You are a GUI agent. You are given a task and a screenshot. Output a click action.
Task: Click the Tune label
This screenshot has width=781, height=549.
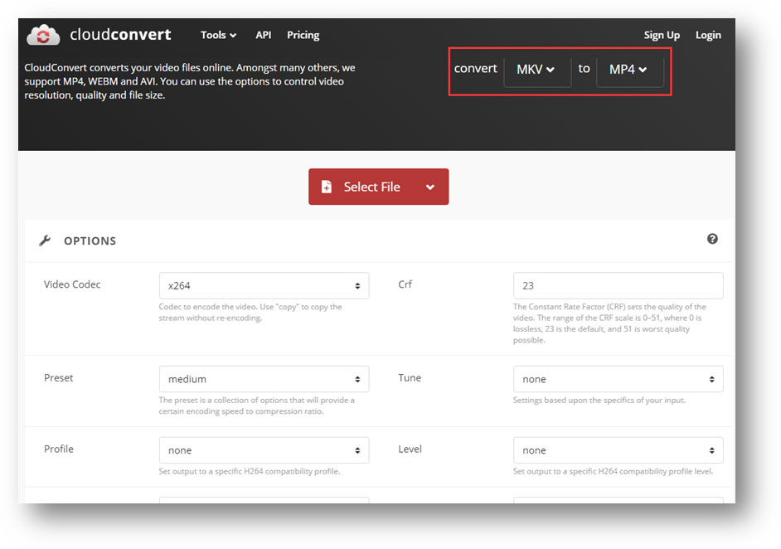click(410, 377)
